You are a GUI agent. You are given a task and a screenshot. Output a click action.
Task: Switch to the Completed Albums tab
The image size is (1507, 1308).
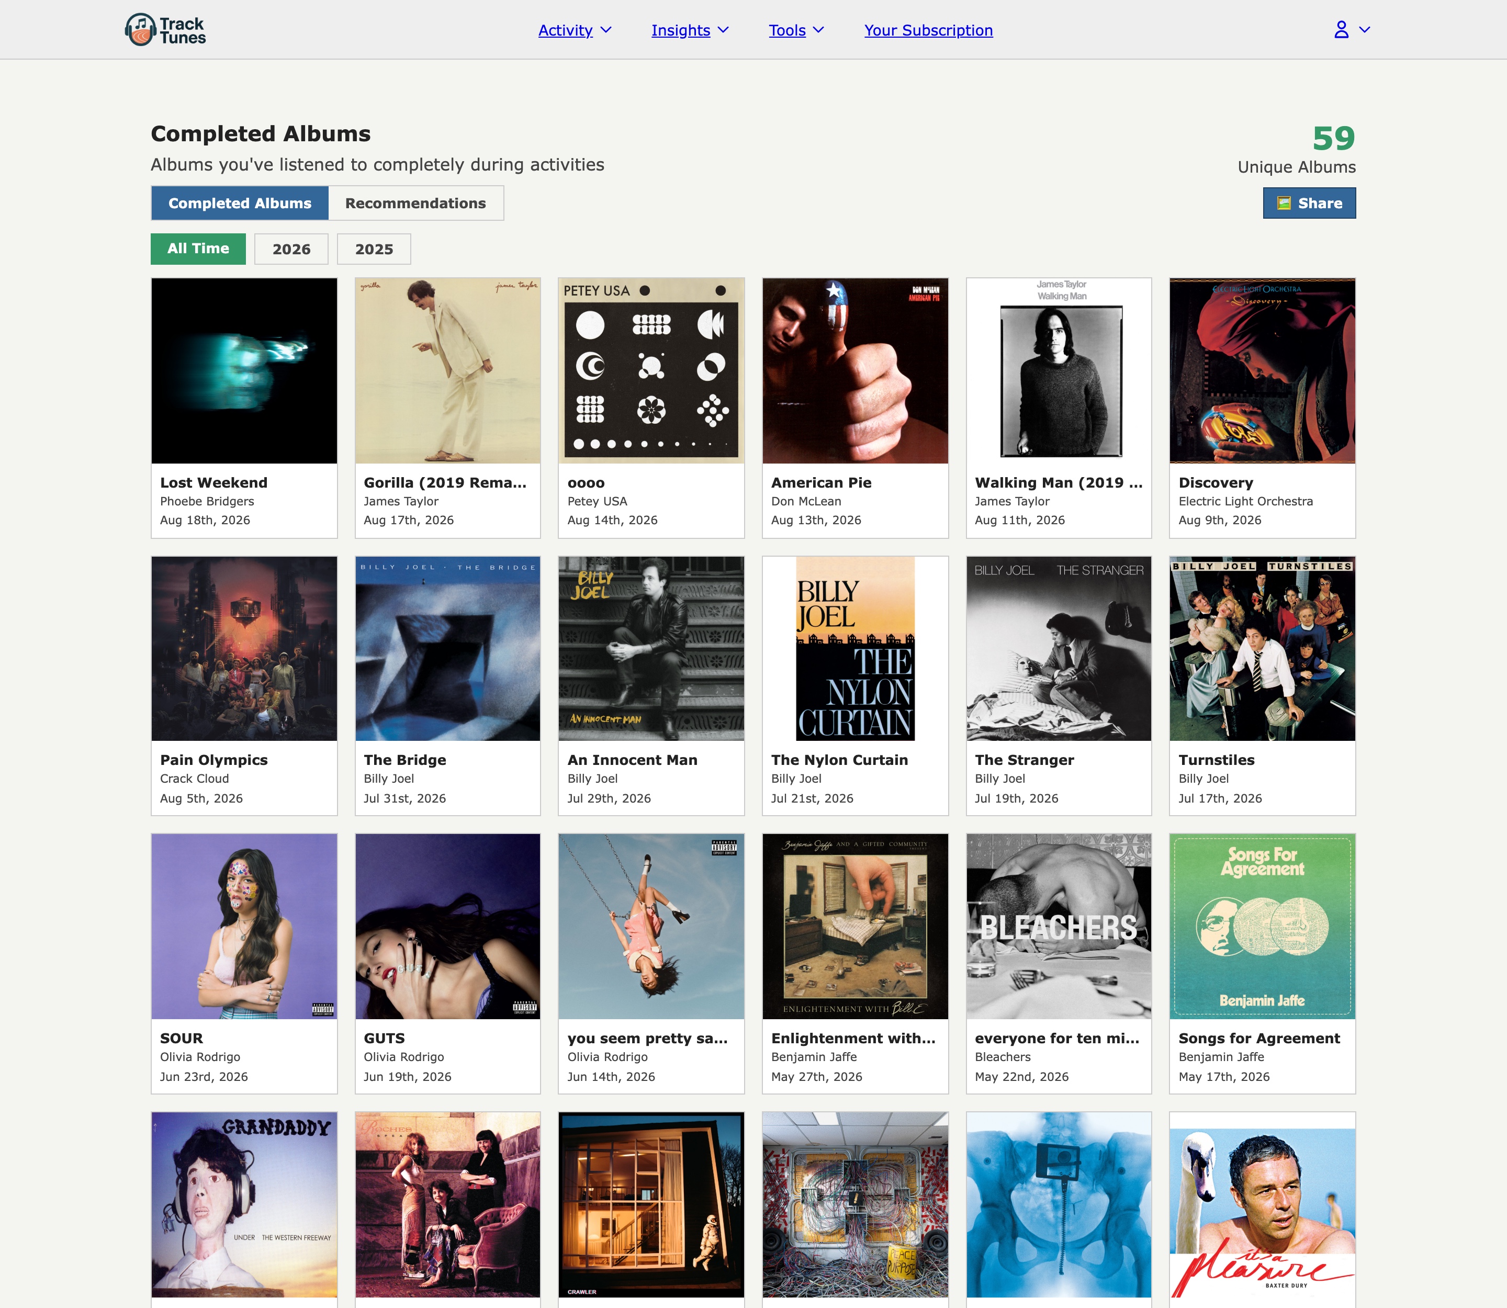tap(240, 203)
